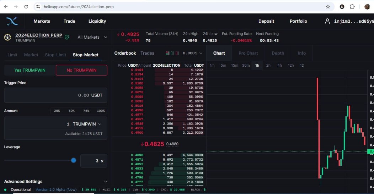Select the Stop-Limit order tab
The image size is (374, 194).
click(x=55, y=55)
